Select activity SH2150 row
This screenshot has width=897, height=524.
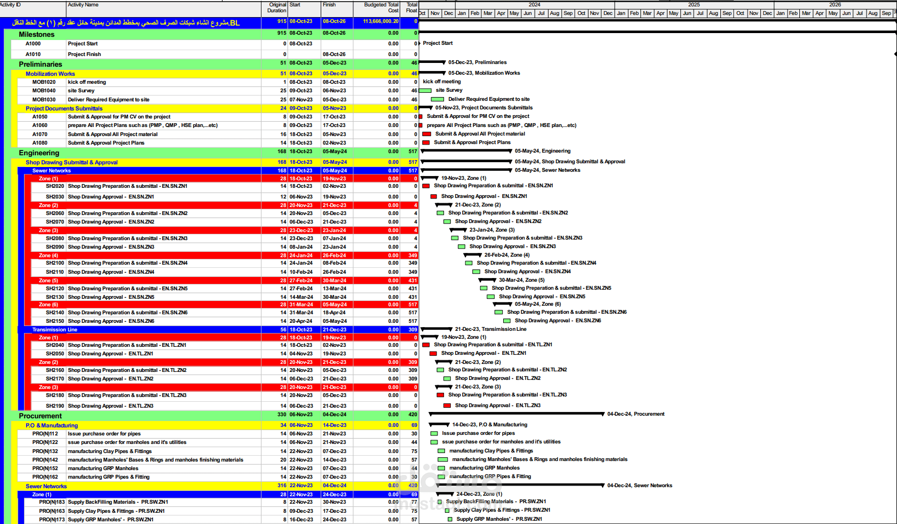224,321
